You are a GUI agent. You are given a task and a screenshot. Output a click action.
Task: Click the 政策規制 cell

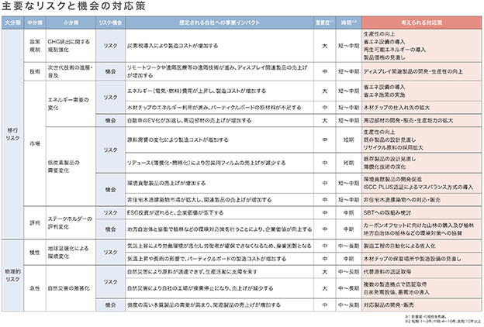pyautogui.click(x=35, y=46)
